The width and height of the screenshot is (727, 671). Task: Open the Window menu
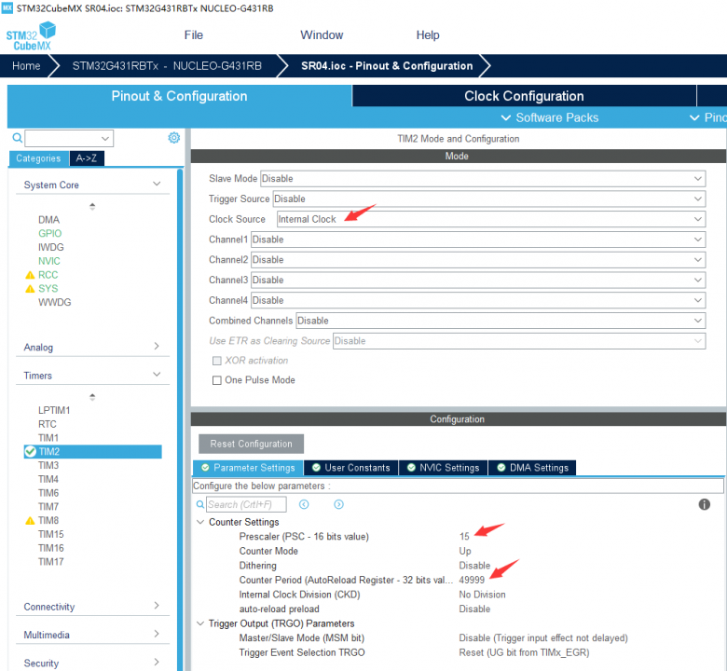(322, 35)
